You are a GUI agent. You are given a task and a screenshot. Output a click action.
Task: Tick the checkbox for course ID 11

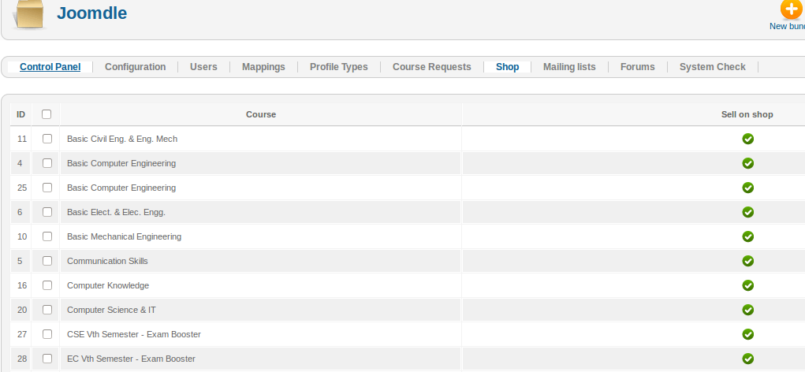[x=47, y=139]
